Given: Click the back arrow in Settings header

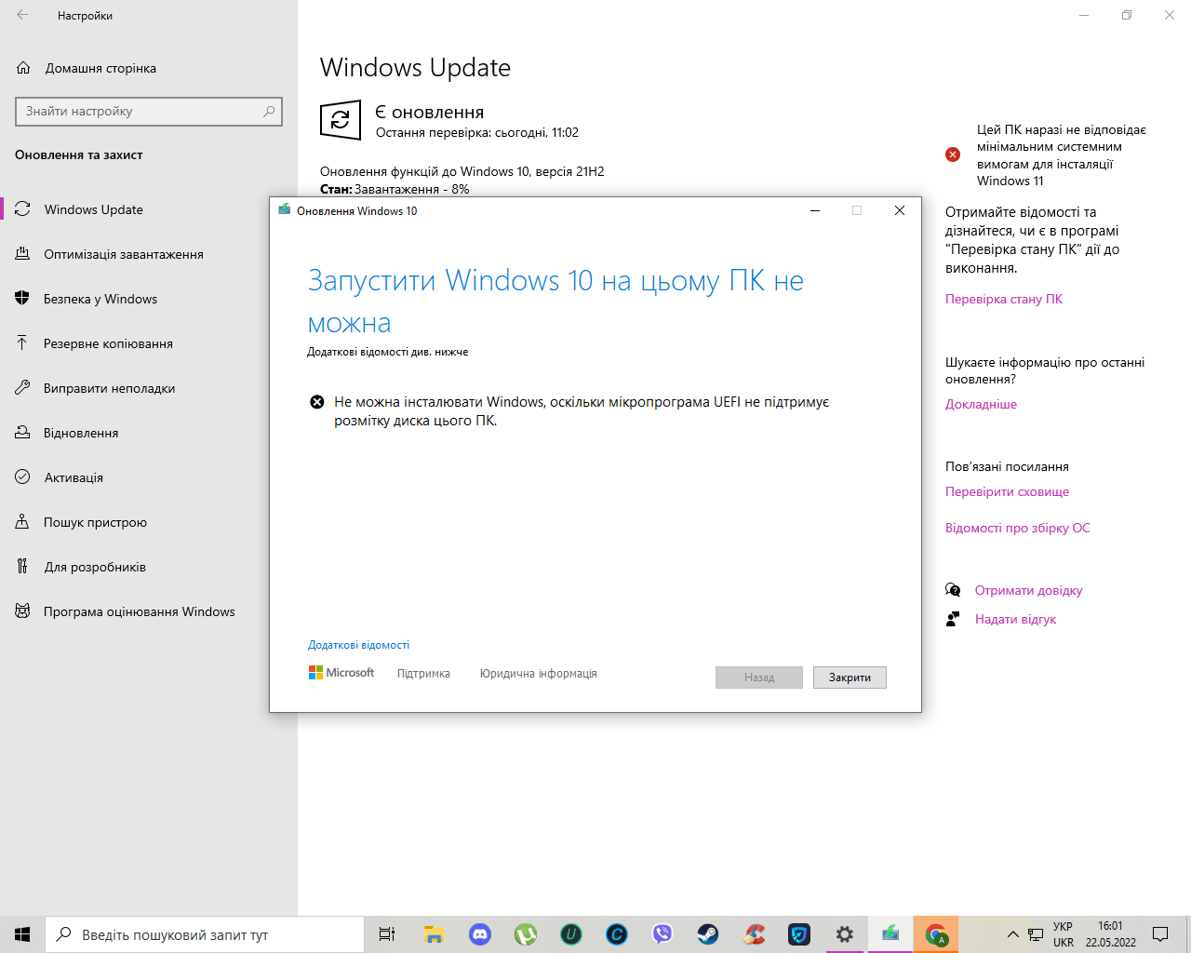Looking at the screenshot, I should coord(22,15).
